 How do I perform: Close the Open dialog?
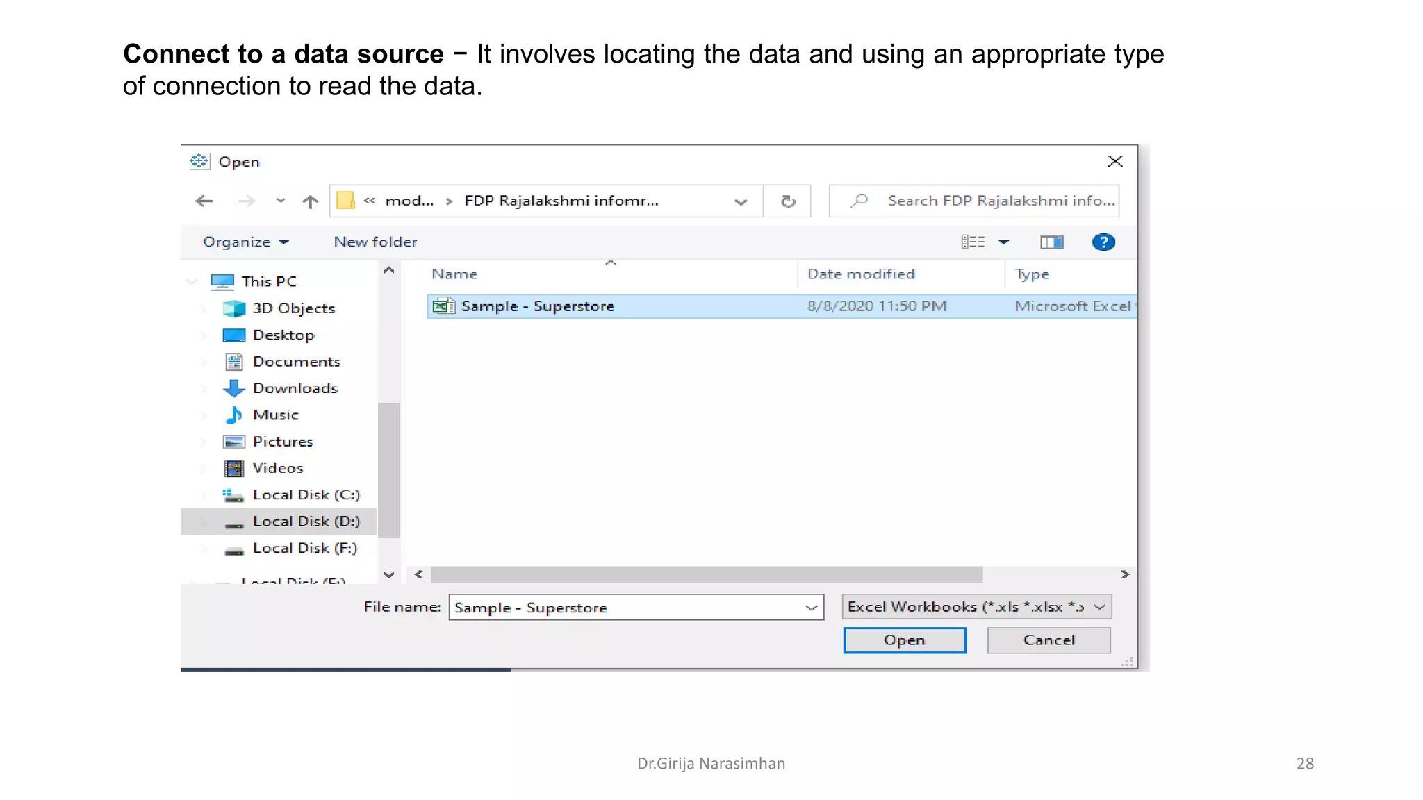tap(1115, 161)
